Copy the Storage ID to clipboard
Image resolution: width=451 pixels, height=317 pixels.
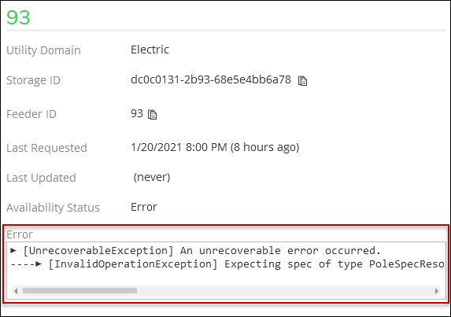[x=302, y=81]
